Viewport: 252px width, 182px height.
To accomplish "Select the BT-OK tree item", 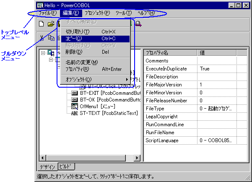I will coord(110,100).
